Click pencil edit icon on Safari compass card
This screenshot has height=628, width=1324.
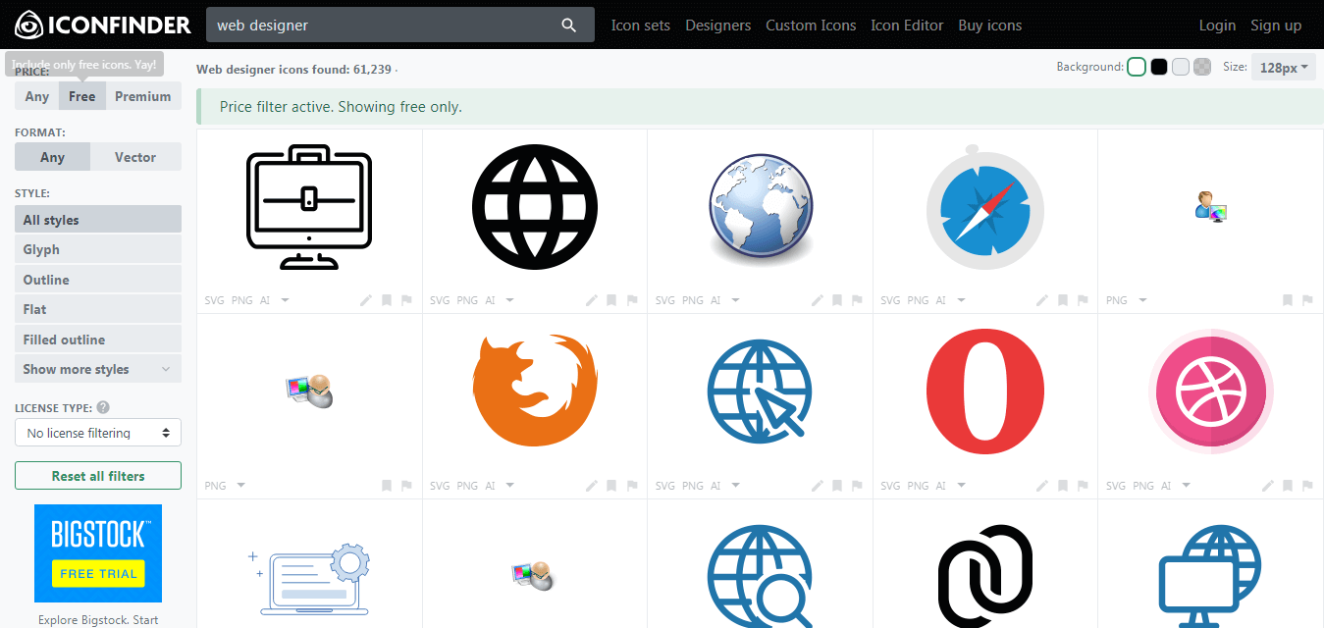click(x=1042, y=300)
